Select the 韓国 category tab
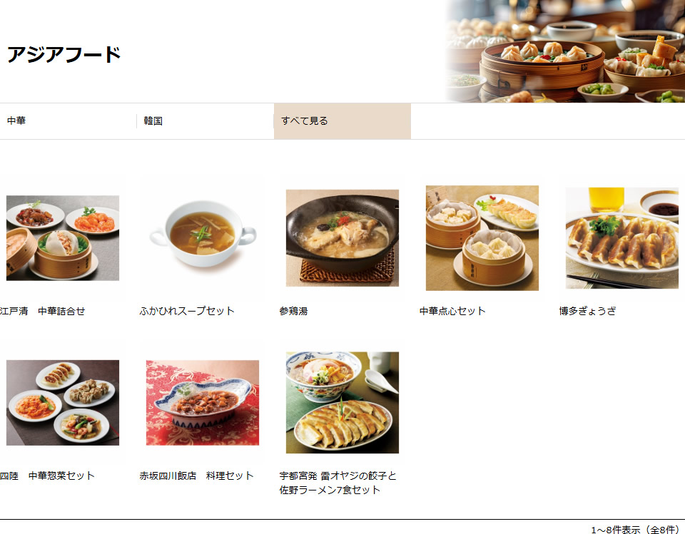The image size is (685, 534). tap(205, 121)
